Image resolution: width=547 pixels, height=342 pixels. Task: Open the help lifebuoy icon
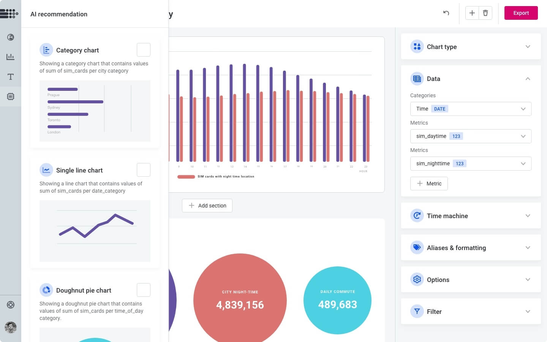(x=11, y=305)
